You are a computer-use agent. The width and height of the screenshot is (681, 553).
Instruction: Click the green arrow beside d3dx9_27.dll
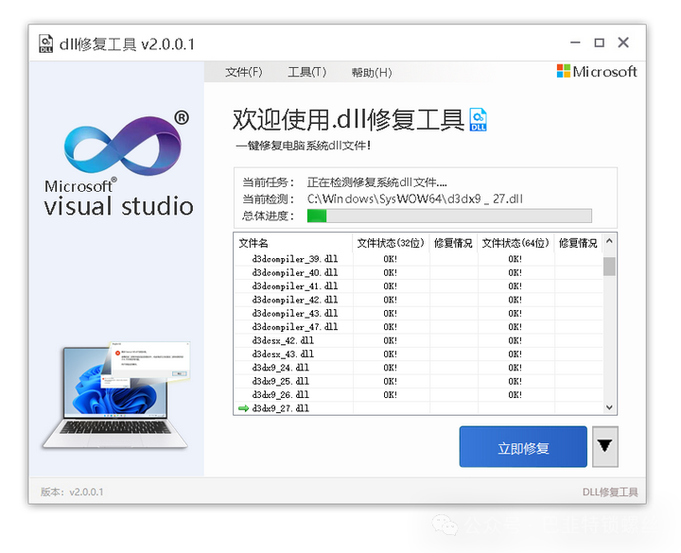244,408
